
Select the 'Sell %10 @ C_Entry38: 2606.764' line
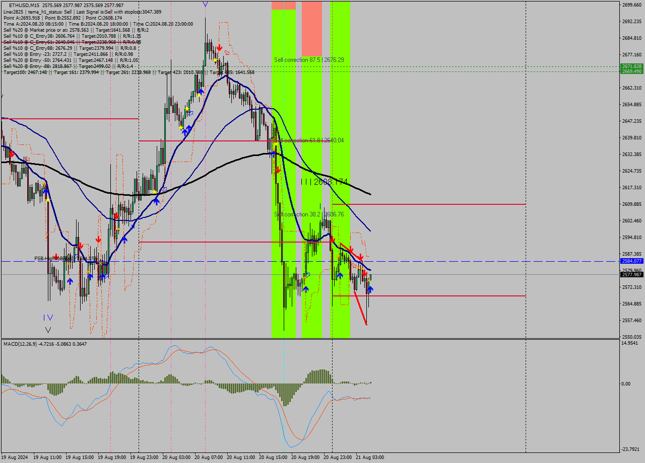72,36
